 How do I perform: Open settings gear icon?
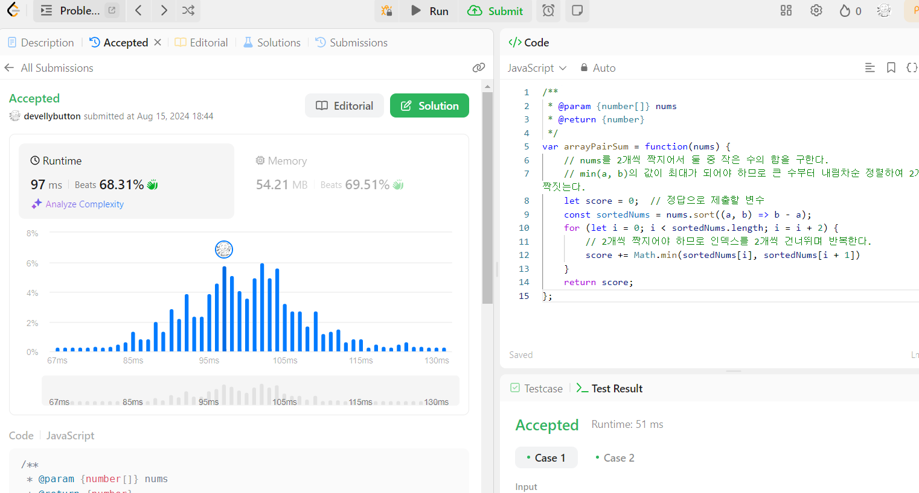pos(816,10)
